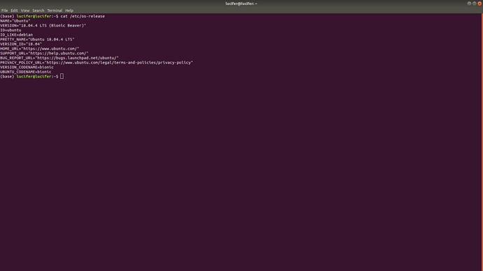This screenshot has width=483, height=271.
Task: Open the File menu
Action: 5,10
